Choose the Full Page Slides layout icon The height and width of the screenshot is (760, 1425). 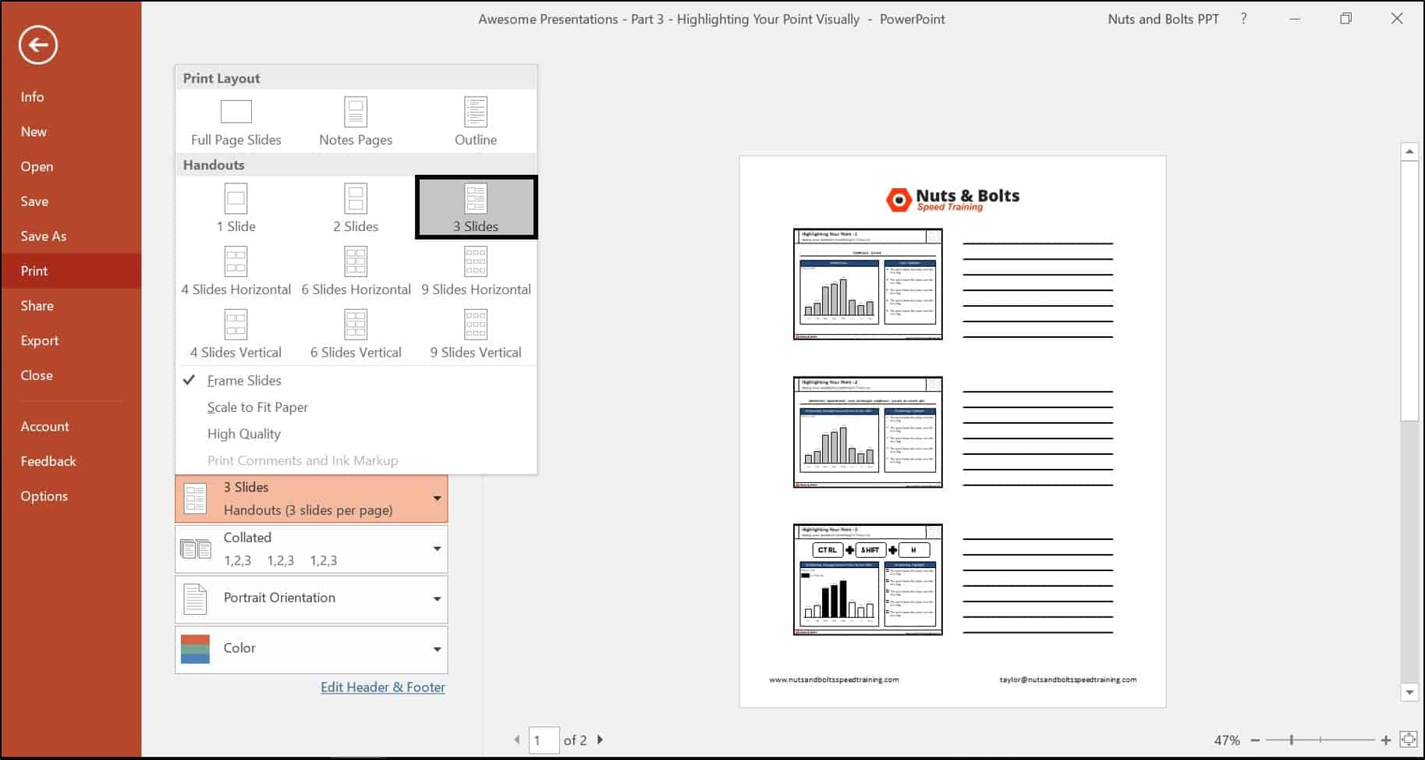(x=236, y=112)
